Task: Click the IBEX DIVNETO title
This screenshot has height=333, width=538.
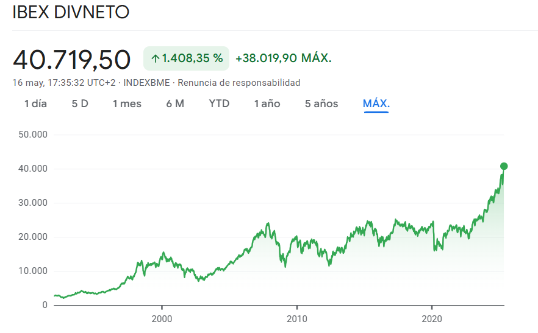Action: click(x=71, y=12)
